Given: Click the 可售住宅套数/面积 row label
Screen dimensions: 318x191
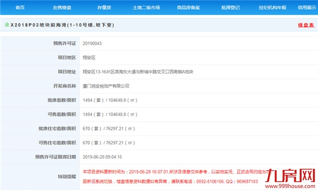Looking at the screenshot, I should (x=57, y=143).
